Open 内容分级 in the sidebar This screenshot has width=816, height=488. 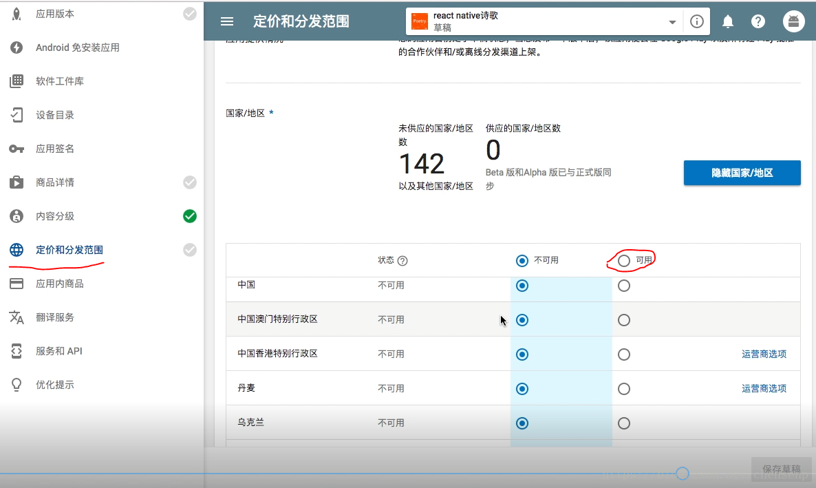55,216
